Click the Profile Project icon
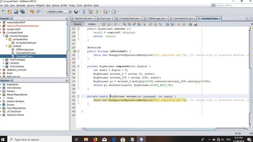Image resolution: width=253 pixels, height=142 pixels. pyautogui.click(x=114, y=11)
